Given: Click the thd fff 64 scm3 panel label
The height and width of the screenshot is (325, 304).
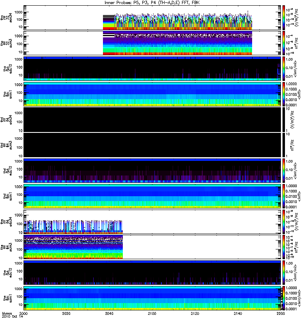Looking at the screenshot, I should 6,145.
